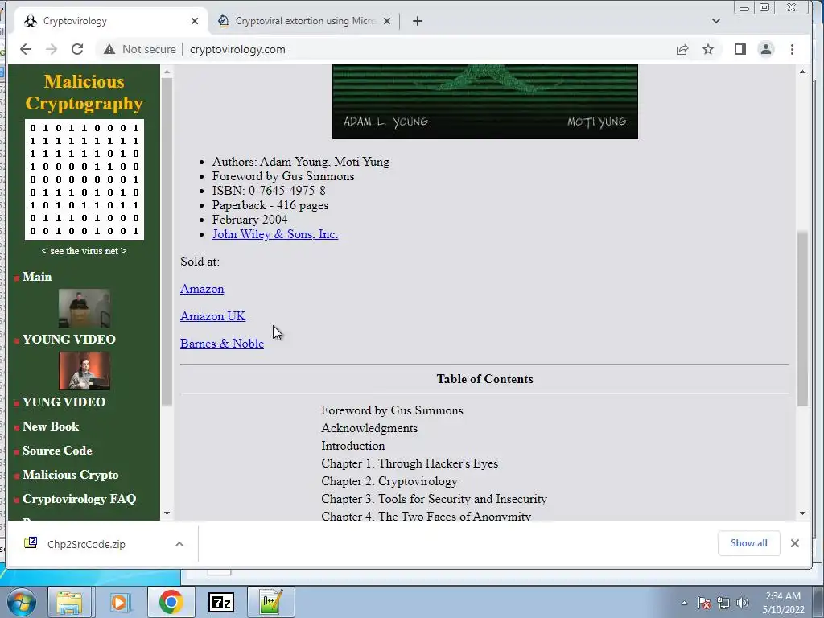Click the Not secure warning icon
824x618 pixels.
click(109, 49)
